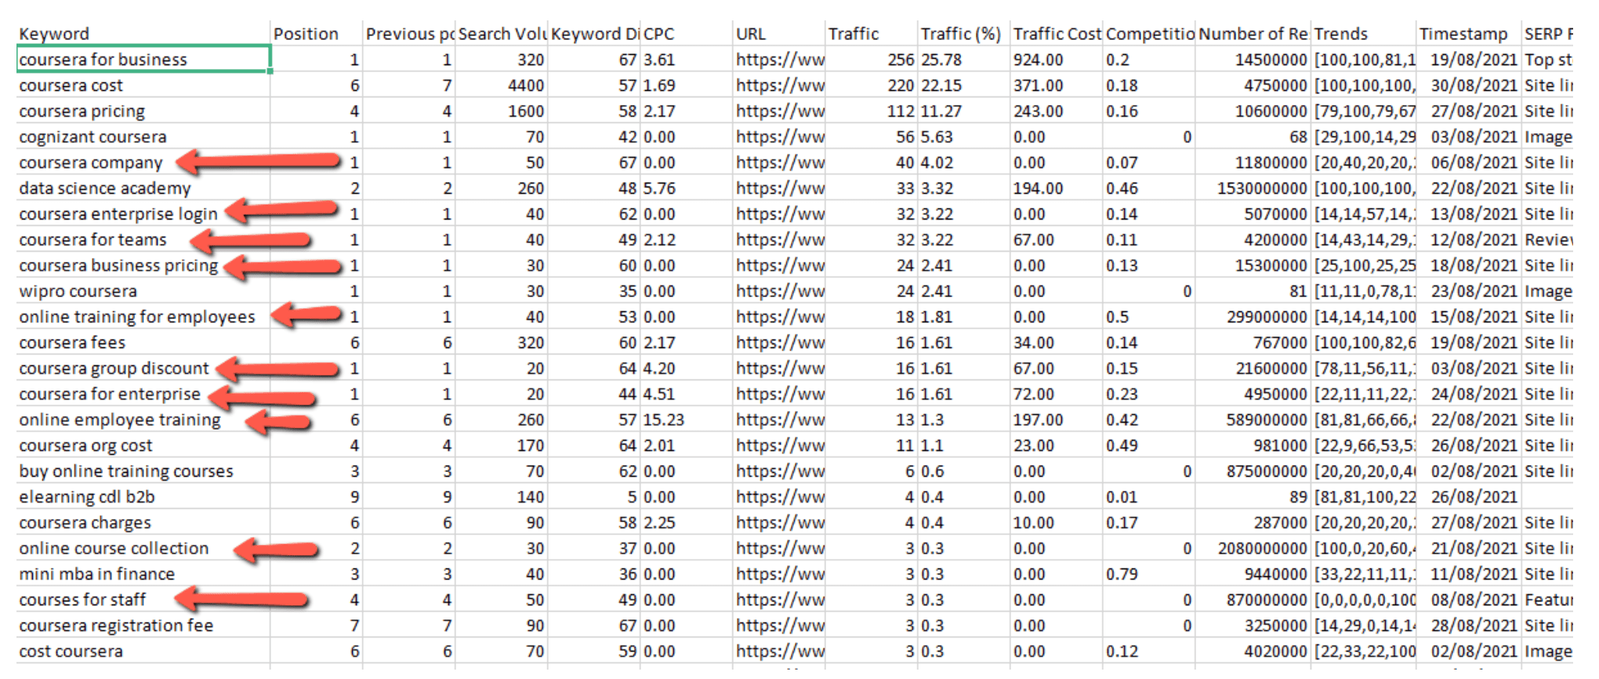
Task: Click the URL link for 'data science academy'
Action: (779, 188)
